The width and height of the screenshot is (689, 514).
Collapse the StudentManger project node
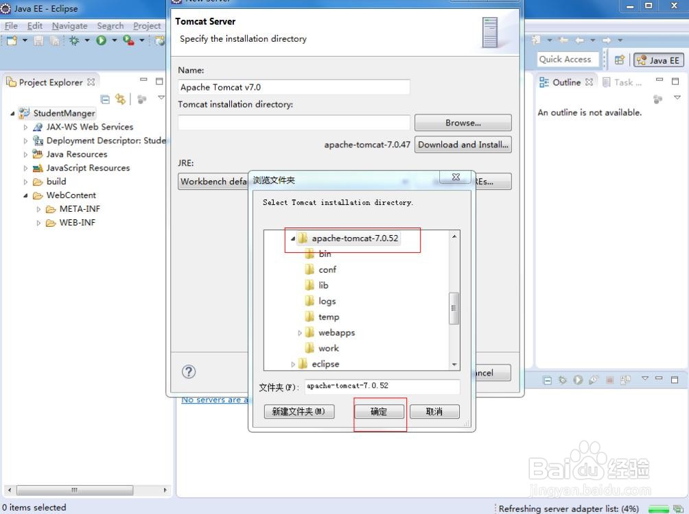tap(12, 114)
